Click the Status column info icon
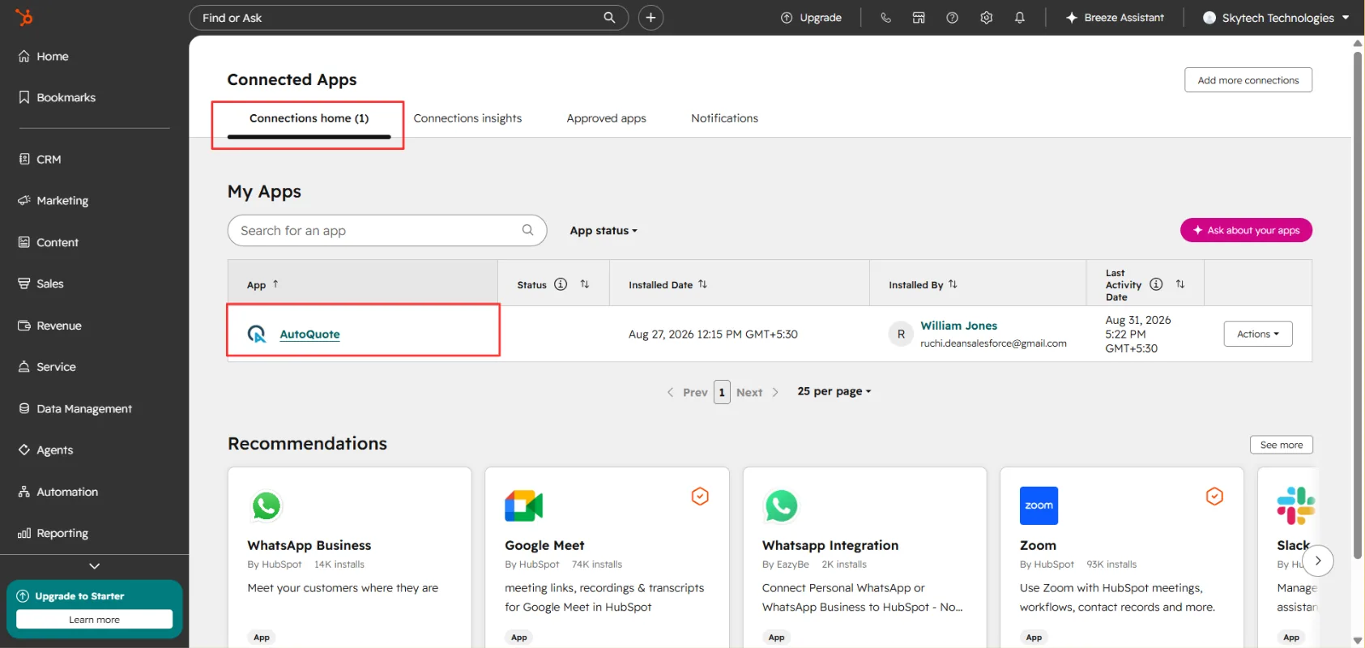Image resolution: width=1365 pixels, height=648 pixels. (561, 284)
